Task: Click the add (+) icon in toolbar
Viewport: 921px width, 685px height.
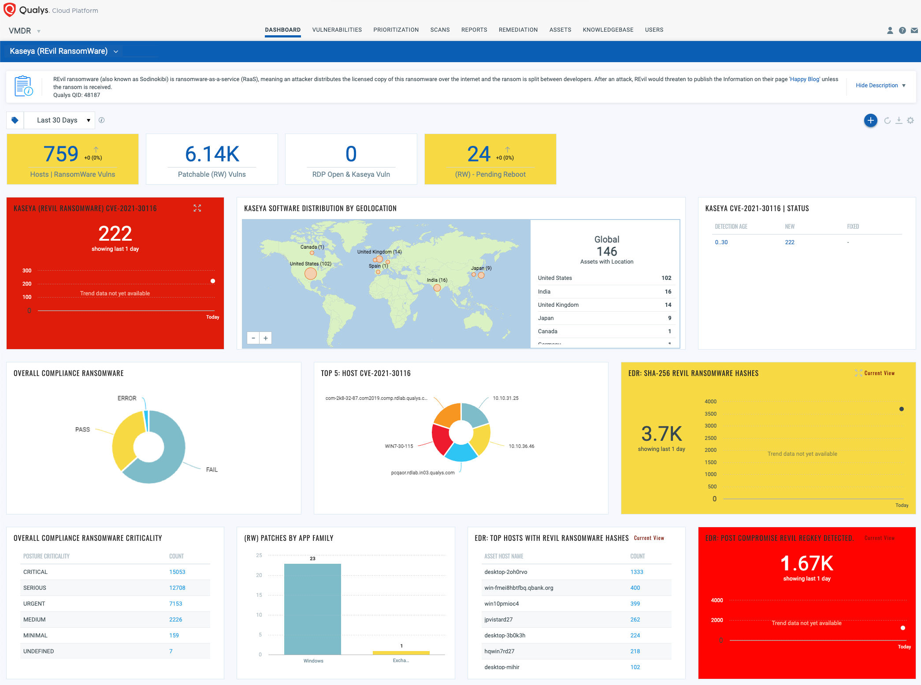Action: (x=869, y=120)
